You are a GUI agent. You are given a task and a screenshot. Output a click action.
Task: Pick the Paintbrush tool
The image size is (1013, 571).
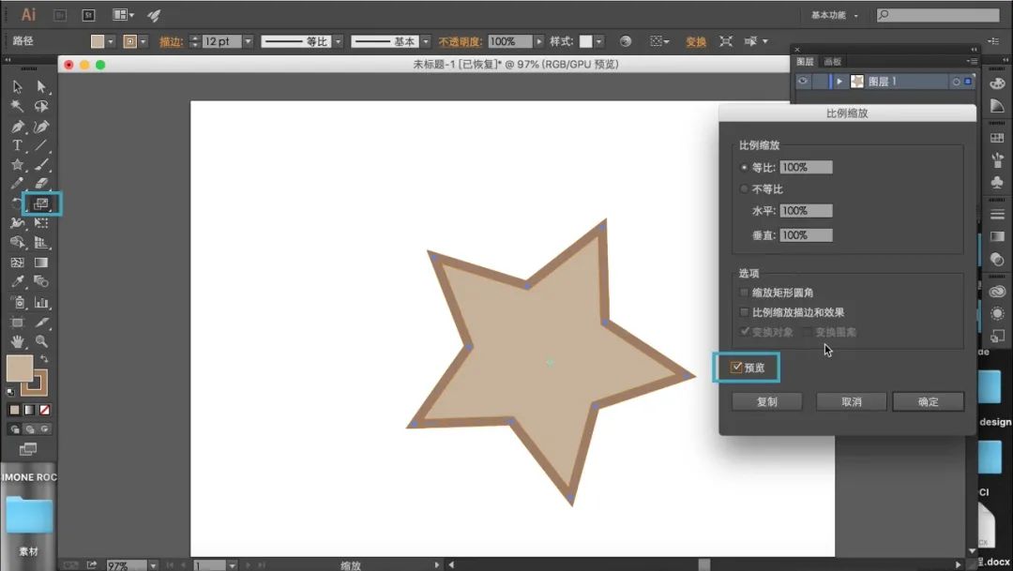41,165
